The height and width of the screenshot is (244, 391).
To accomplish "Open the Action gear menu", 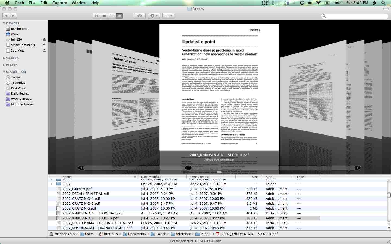I will [154, 16].
